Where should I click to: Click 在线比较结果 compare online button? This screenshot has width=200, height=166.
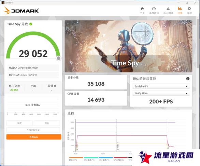pos(33,130)
